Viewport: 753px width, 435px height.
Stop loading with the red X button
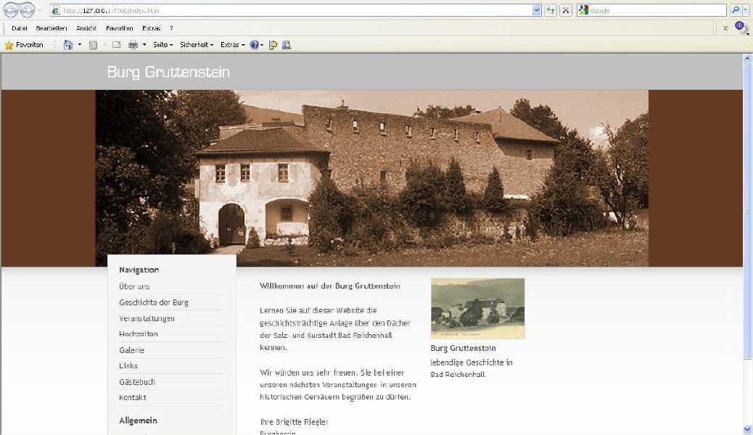click(566, 10)
